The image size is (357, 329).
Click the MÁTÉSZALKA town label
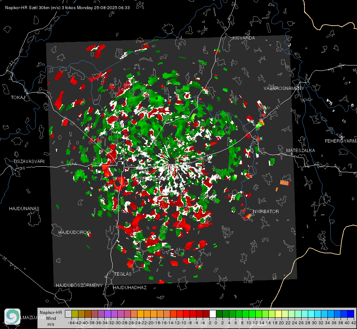point(300,151)
